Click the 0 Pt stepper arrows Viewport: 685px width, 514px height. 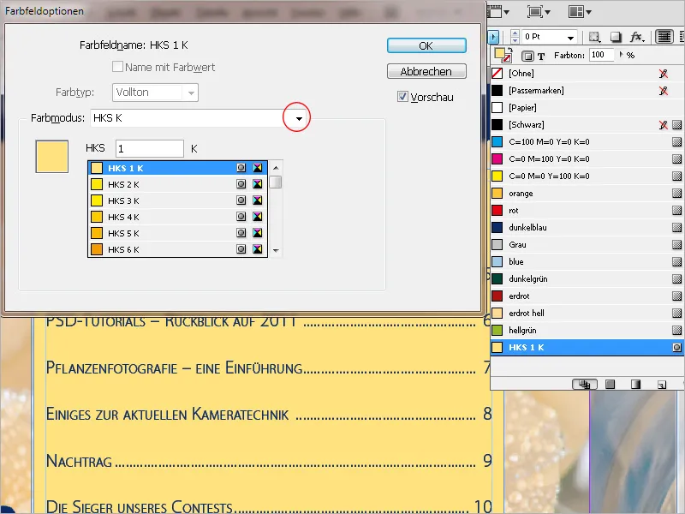(x=515, y=37)
